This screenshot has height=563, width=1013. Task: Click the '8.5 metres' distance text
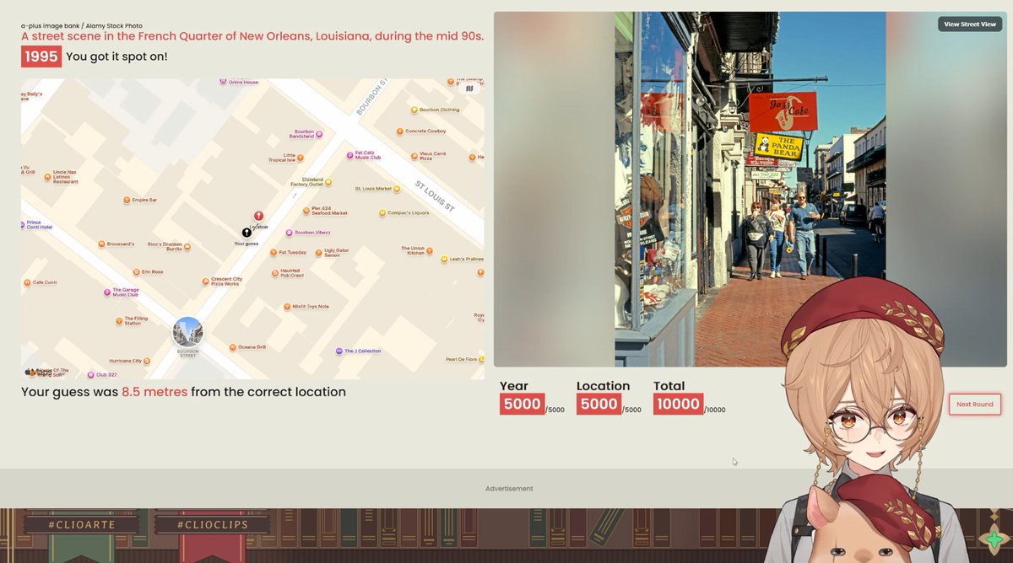154,392
